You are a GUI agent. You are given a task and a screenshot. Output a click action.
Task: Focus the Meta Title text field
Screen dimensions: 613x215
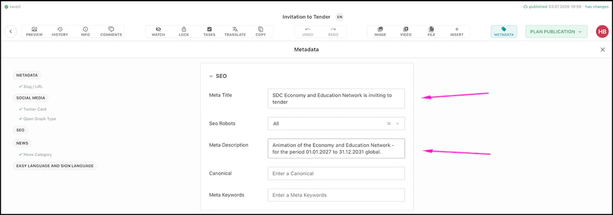(336, 99)
